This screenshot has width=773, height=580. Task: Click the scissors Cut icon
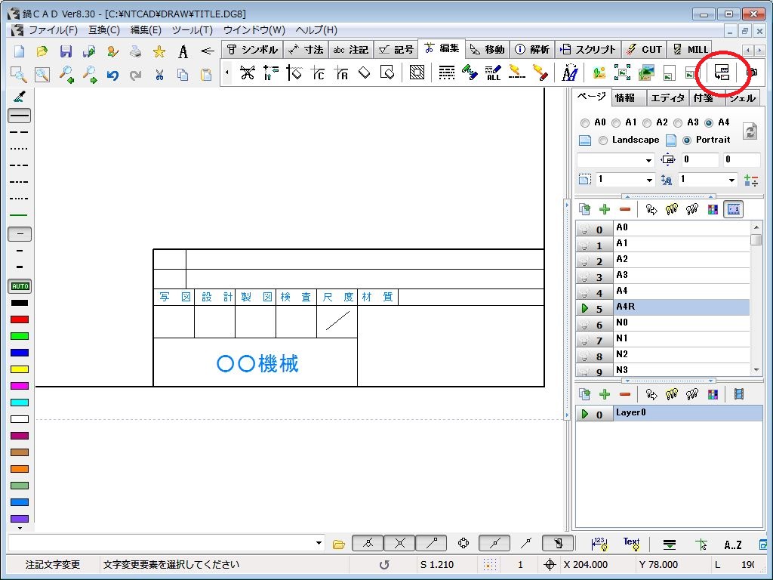tap(159, 75)
